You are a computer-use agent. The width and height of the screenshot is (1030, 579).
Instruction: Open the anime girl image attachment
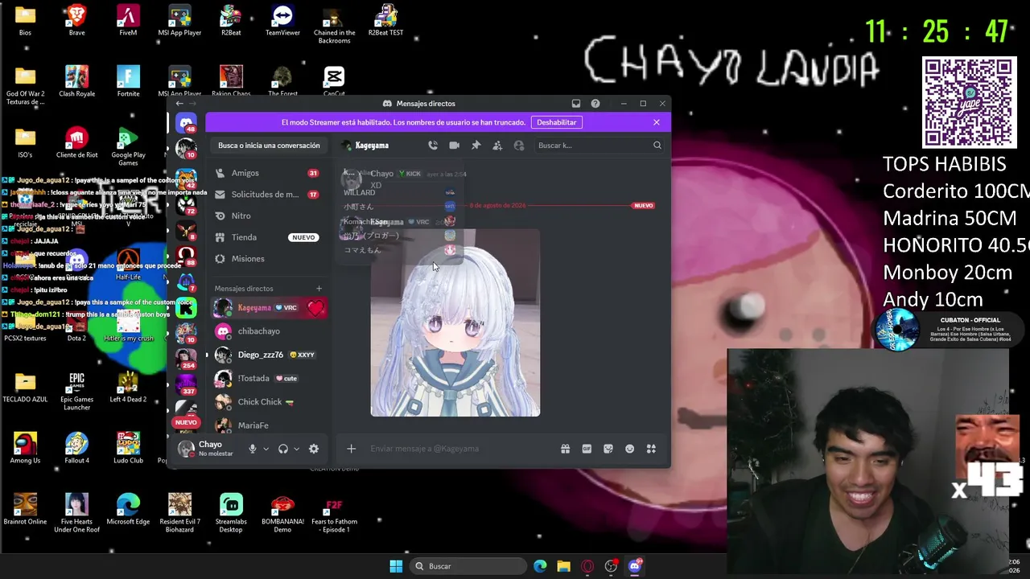point(455,322)
